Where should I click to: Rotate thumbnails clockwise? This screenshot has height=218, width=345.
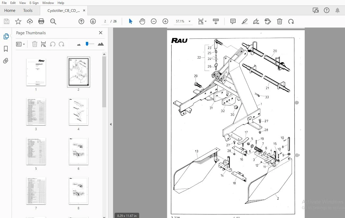62,44
